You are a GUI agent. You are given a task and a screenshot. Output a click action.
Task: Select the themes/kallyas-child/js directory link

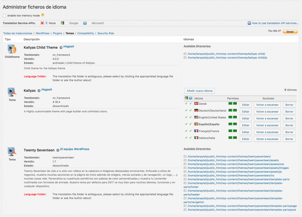pos(227,58)
